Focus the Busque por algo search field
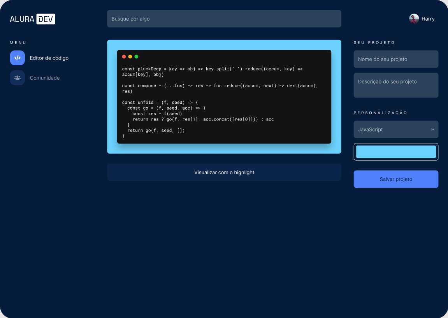448x318 pixels. [x=224, y=19]
